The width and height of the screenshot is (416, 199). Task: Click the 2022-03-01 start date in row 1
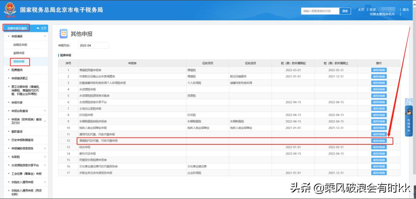[293, 70]
